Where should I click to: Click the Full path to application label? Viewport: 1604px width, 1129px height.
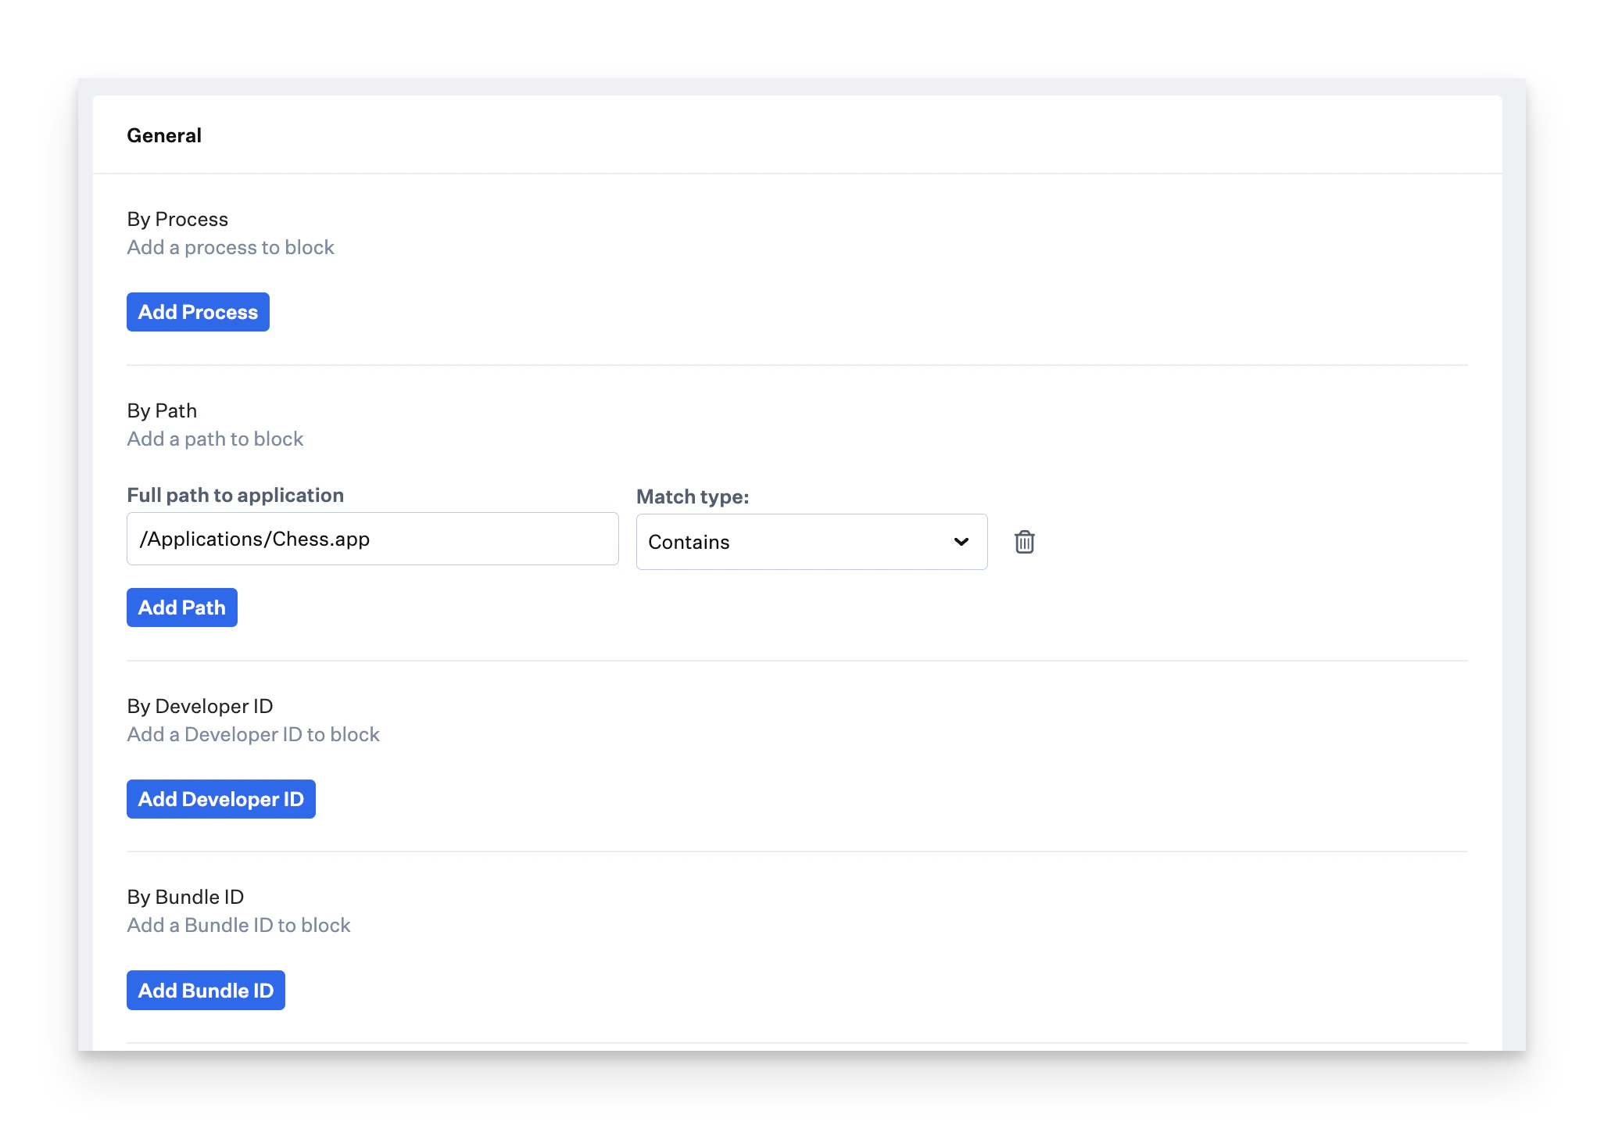coord(235,494)
